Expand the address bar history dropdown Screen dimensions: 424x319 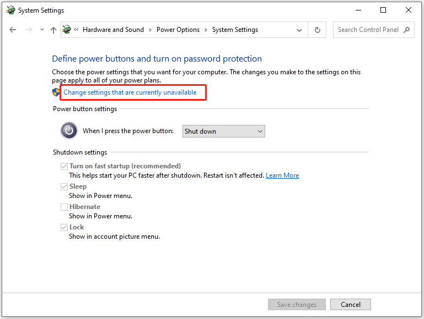[x=299, y=30]
